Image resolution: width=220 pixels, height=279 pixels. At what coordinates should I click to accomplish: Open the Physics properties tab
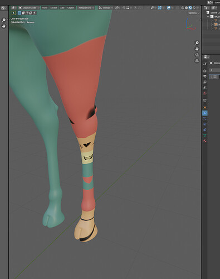pos(205,124)
